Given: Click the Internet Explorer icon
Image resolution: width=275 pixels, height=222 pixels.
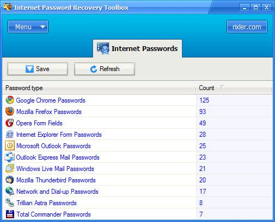Looking at the screenshot, I should [10, 134].
